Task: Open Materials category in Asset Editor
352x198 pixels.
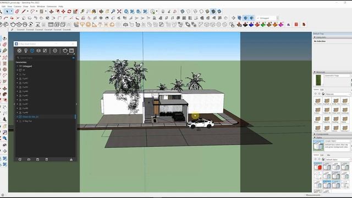Action: pos(19,51)
